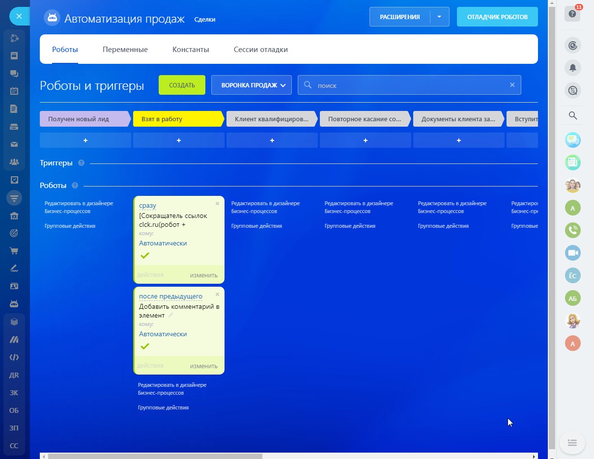
Task: Open the help question mark with badge 11
Action: point(573,14)
